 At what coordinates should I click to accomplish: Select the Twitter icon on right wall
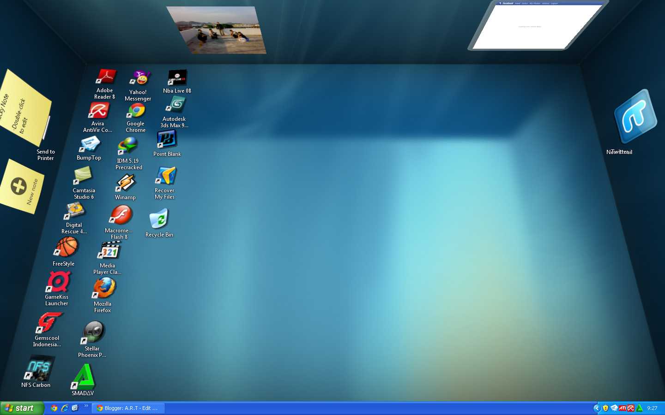coord(635,117)
